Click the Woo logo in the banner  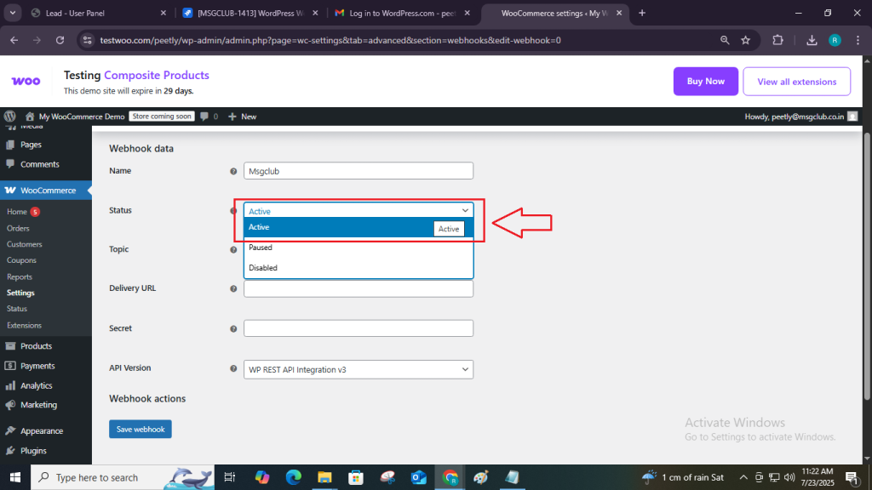coord(26,81)
